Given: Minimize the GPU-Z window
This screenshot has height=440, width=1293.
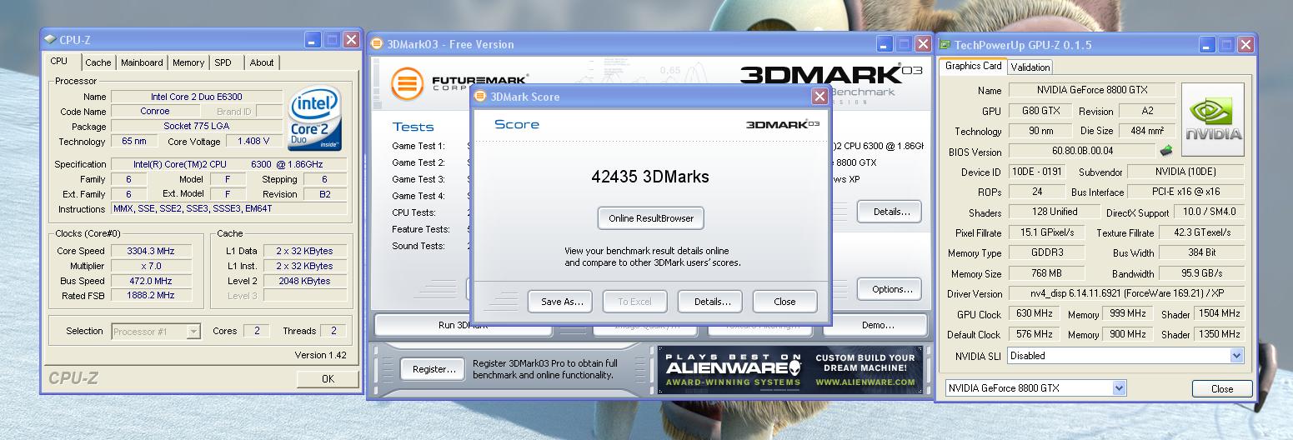Looking at the screenshot, I should click(1207, 45).
